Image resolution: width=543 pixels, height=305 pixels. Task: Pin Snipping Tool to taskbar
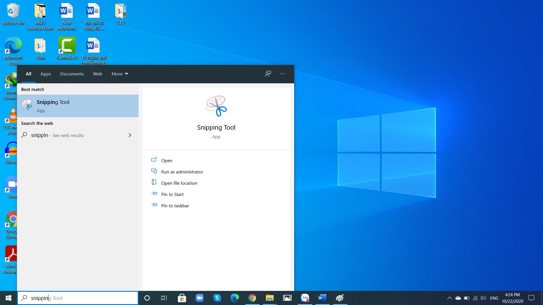(x=175, y=205)
